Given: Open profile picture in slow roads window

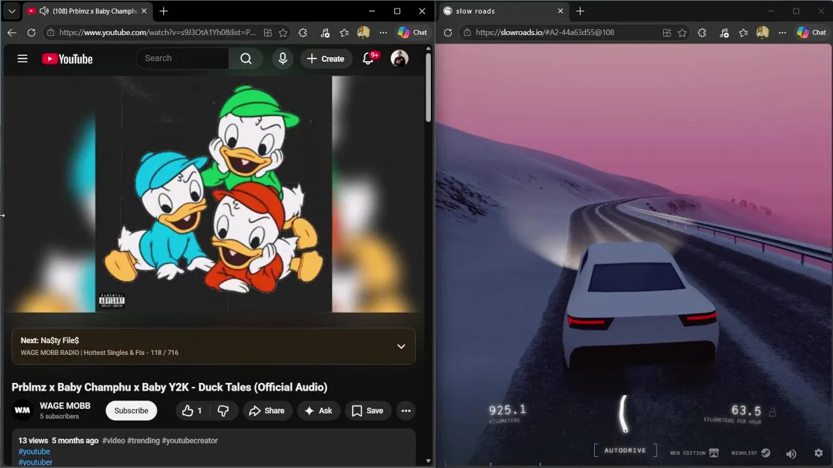Looking at the screenshot, I should tap(763, 32).
